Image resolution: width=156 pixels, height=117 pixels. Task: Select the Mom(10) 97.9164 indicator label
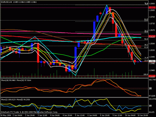[x=24, y=80]
